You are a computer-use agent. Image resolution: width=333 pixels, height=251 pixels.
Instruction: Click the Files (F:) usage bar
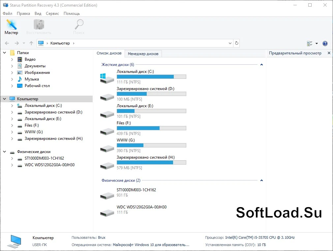tap(151, 128)
